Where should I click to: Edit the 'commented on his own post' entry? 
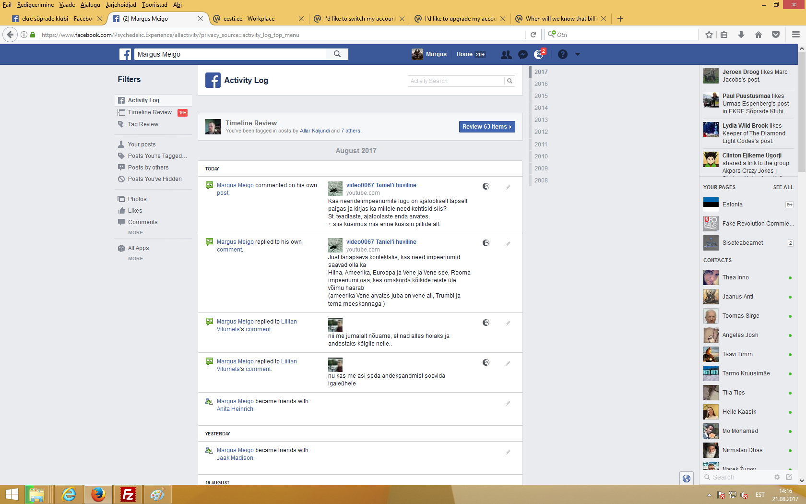[508, 187]
